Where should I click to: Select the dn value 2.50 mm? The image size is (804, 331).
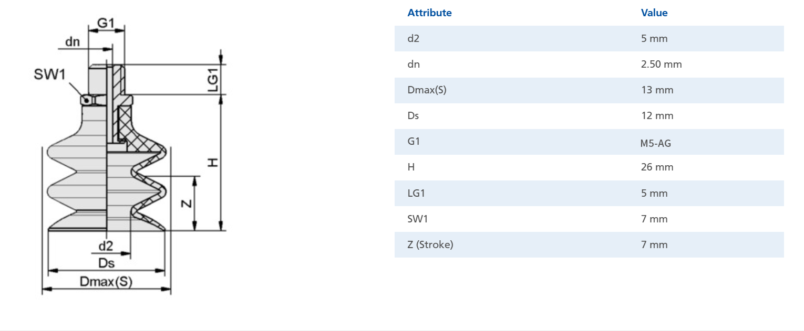tap(661, 65)
